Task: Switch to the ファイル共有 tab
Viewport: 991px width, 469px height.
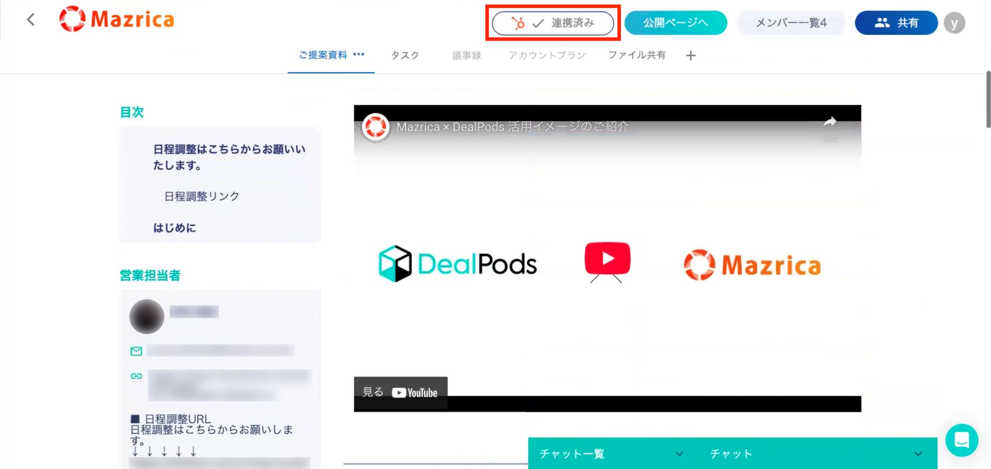Action: 637,55
